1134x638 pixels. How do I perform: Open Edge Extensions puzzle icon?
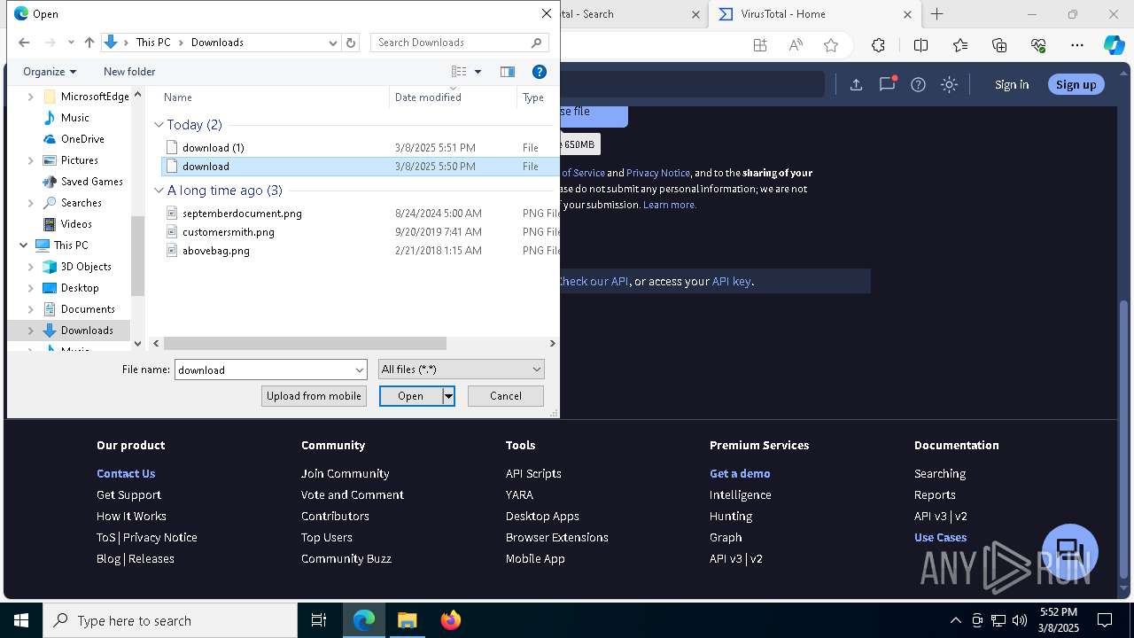tap(878, 46)
